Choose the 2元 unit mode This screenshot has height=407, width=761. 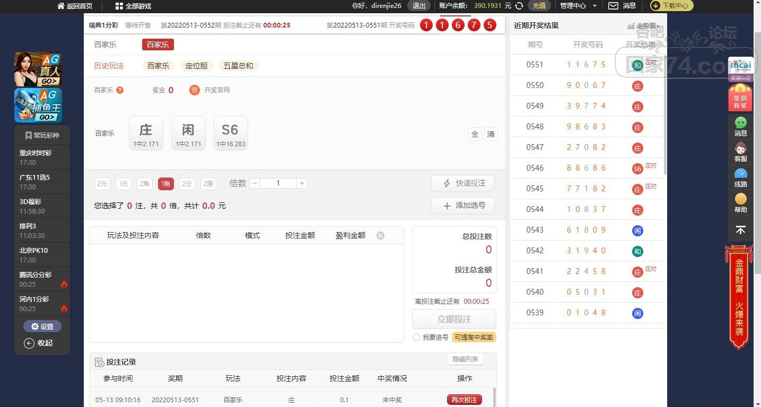[102, 184]
